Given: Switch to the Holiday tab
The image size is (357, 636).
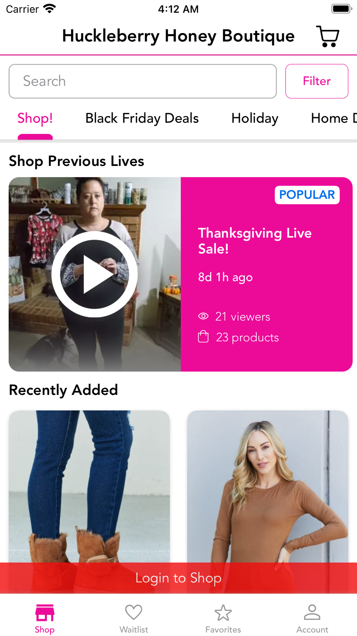Looking at the screenshot, I should [x=255, y=118].
